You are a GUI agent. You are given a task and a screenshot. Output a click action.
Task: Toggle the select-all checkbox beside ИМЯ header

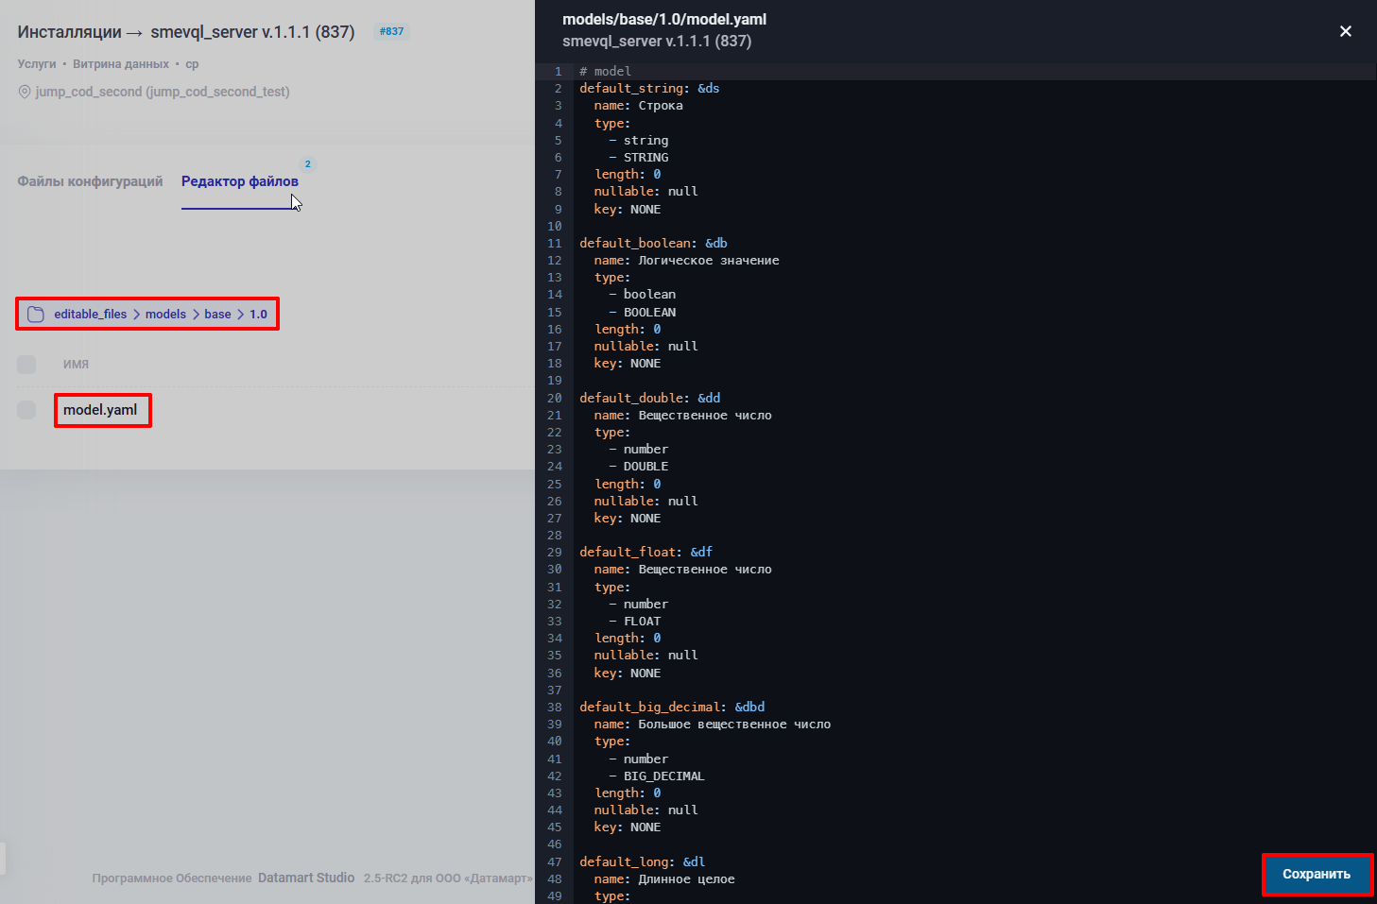[26, 365]
